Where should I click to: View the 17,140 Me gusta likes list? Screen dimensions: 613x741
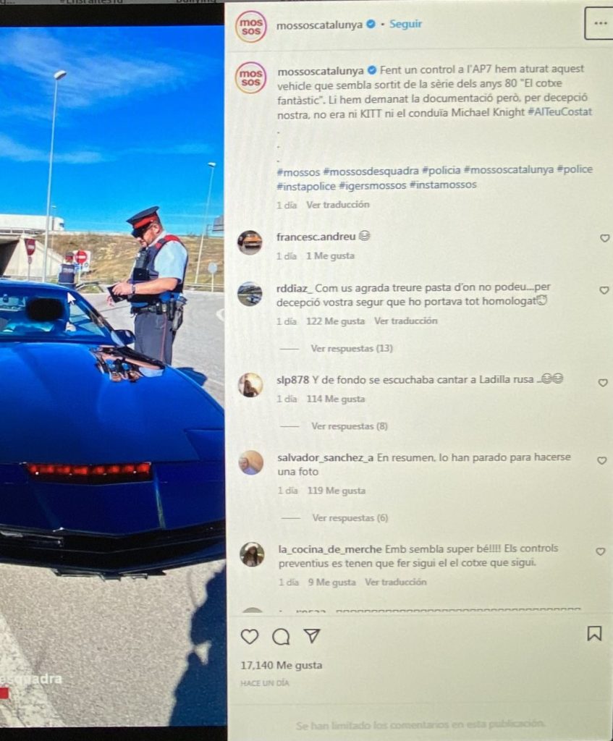tap(282, 665)
